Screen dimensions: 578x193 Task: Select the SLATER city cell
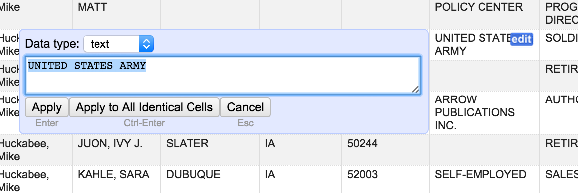pyautogui.click(x=210, y=150)
